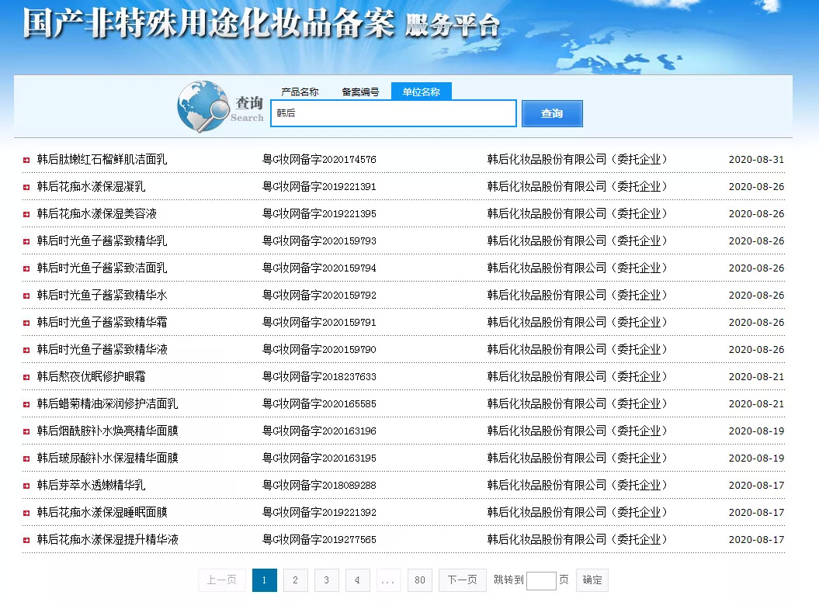Open product 韩后时光鱼子酱紧致精华霜
Screen dimensions: 819x602
(x=102, y=322)
